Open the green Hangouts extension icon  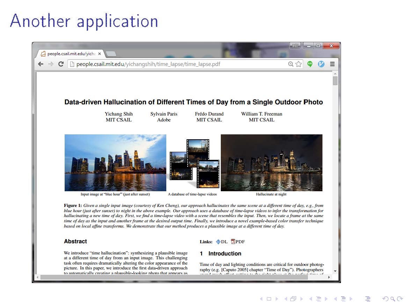coord(310,64)
